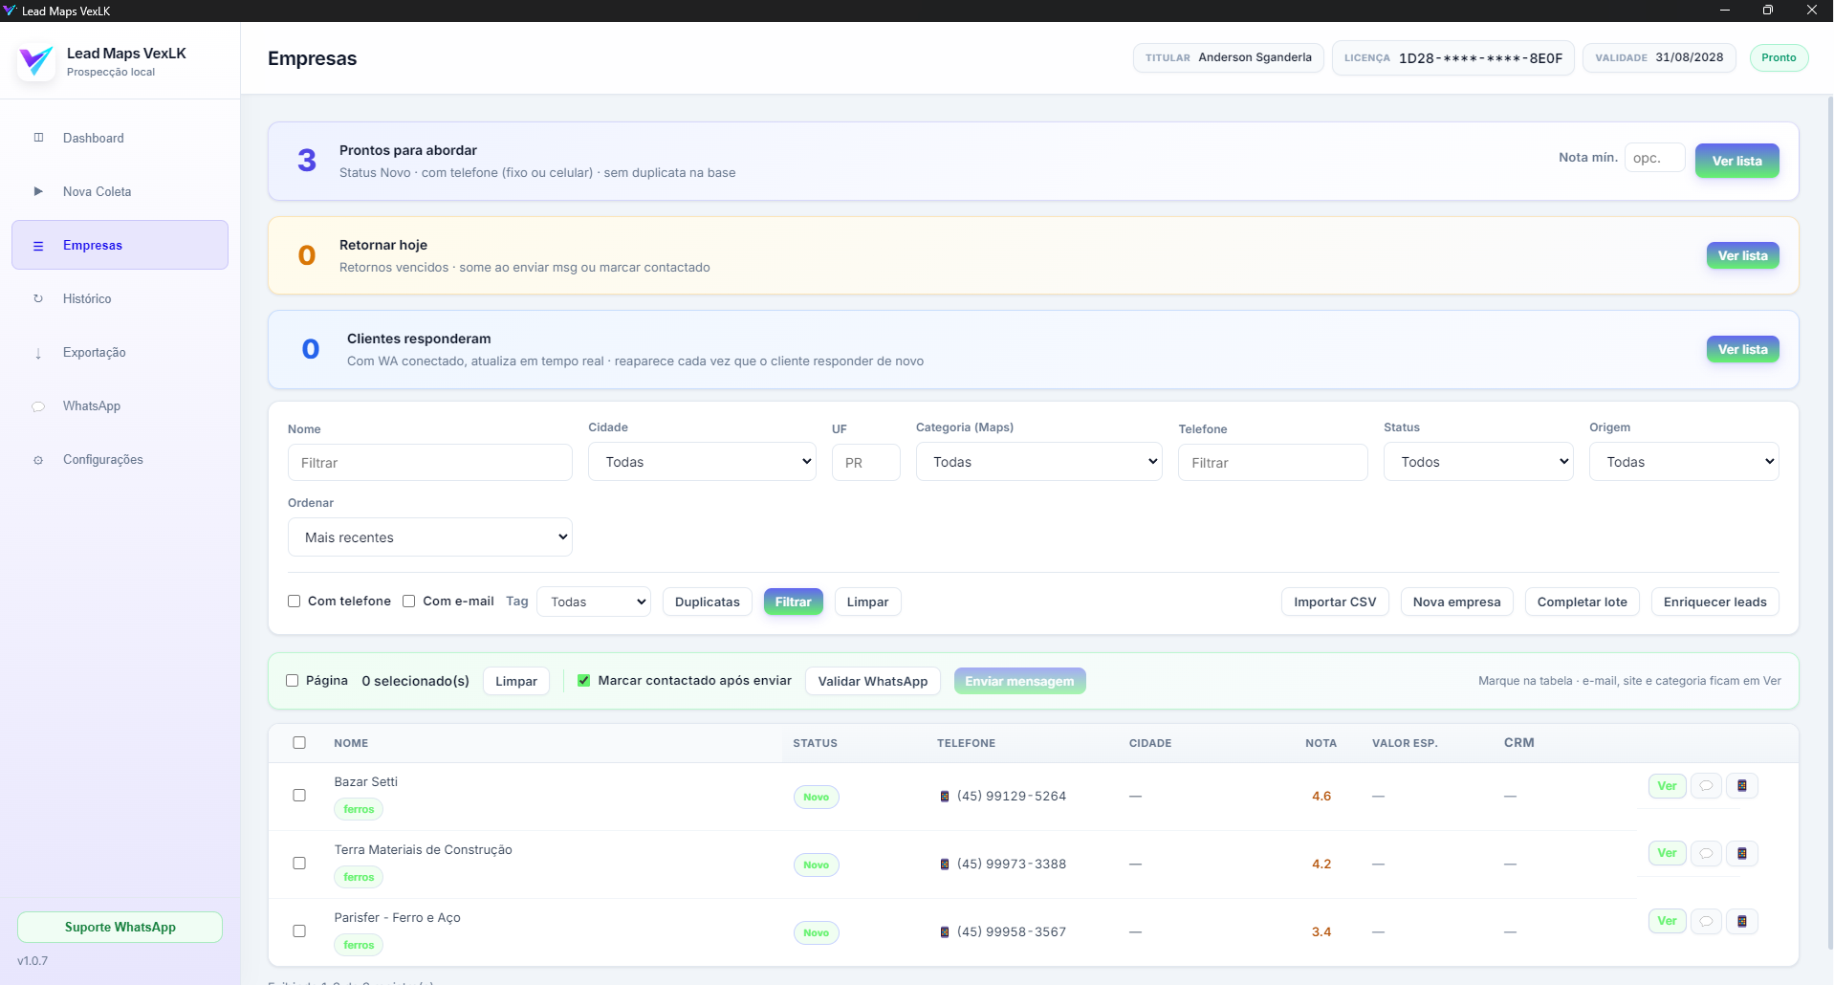Click the Nova empresa button
The image size is (1834, 985).
point(1456,602)
